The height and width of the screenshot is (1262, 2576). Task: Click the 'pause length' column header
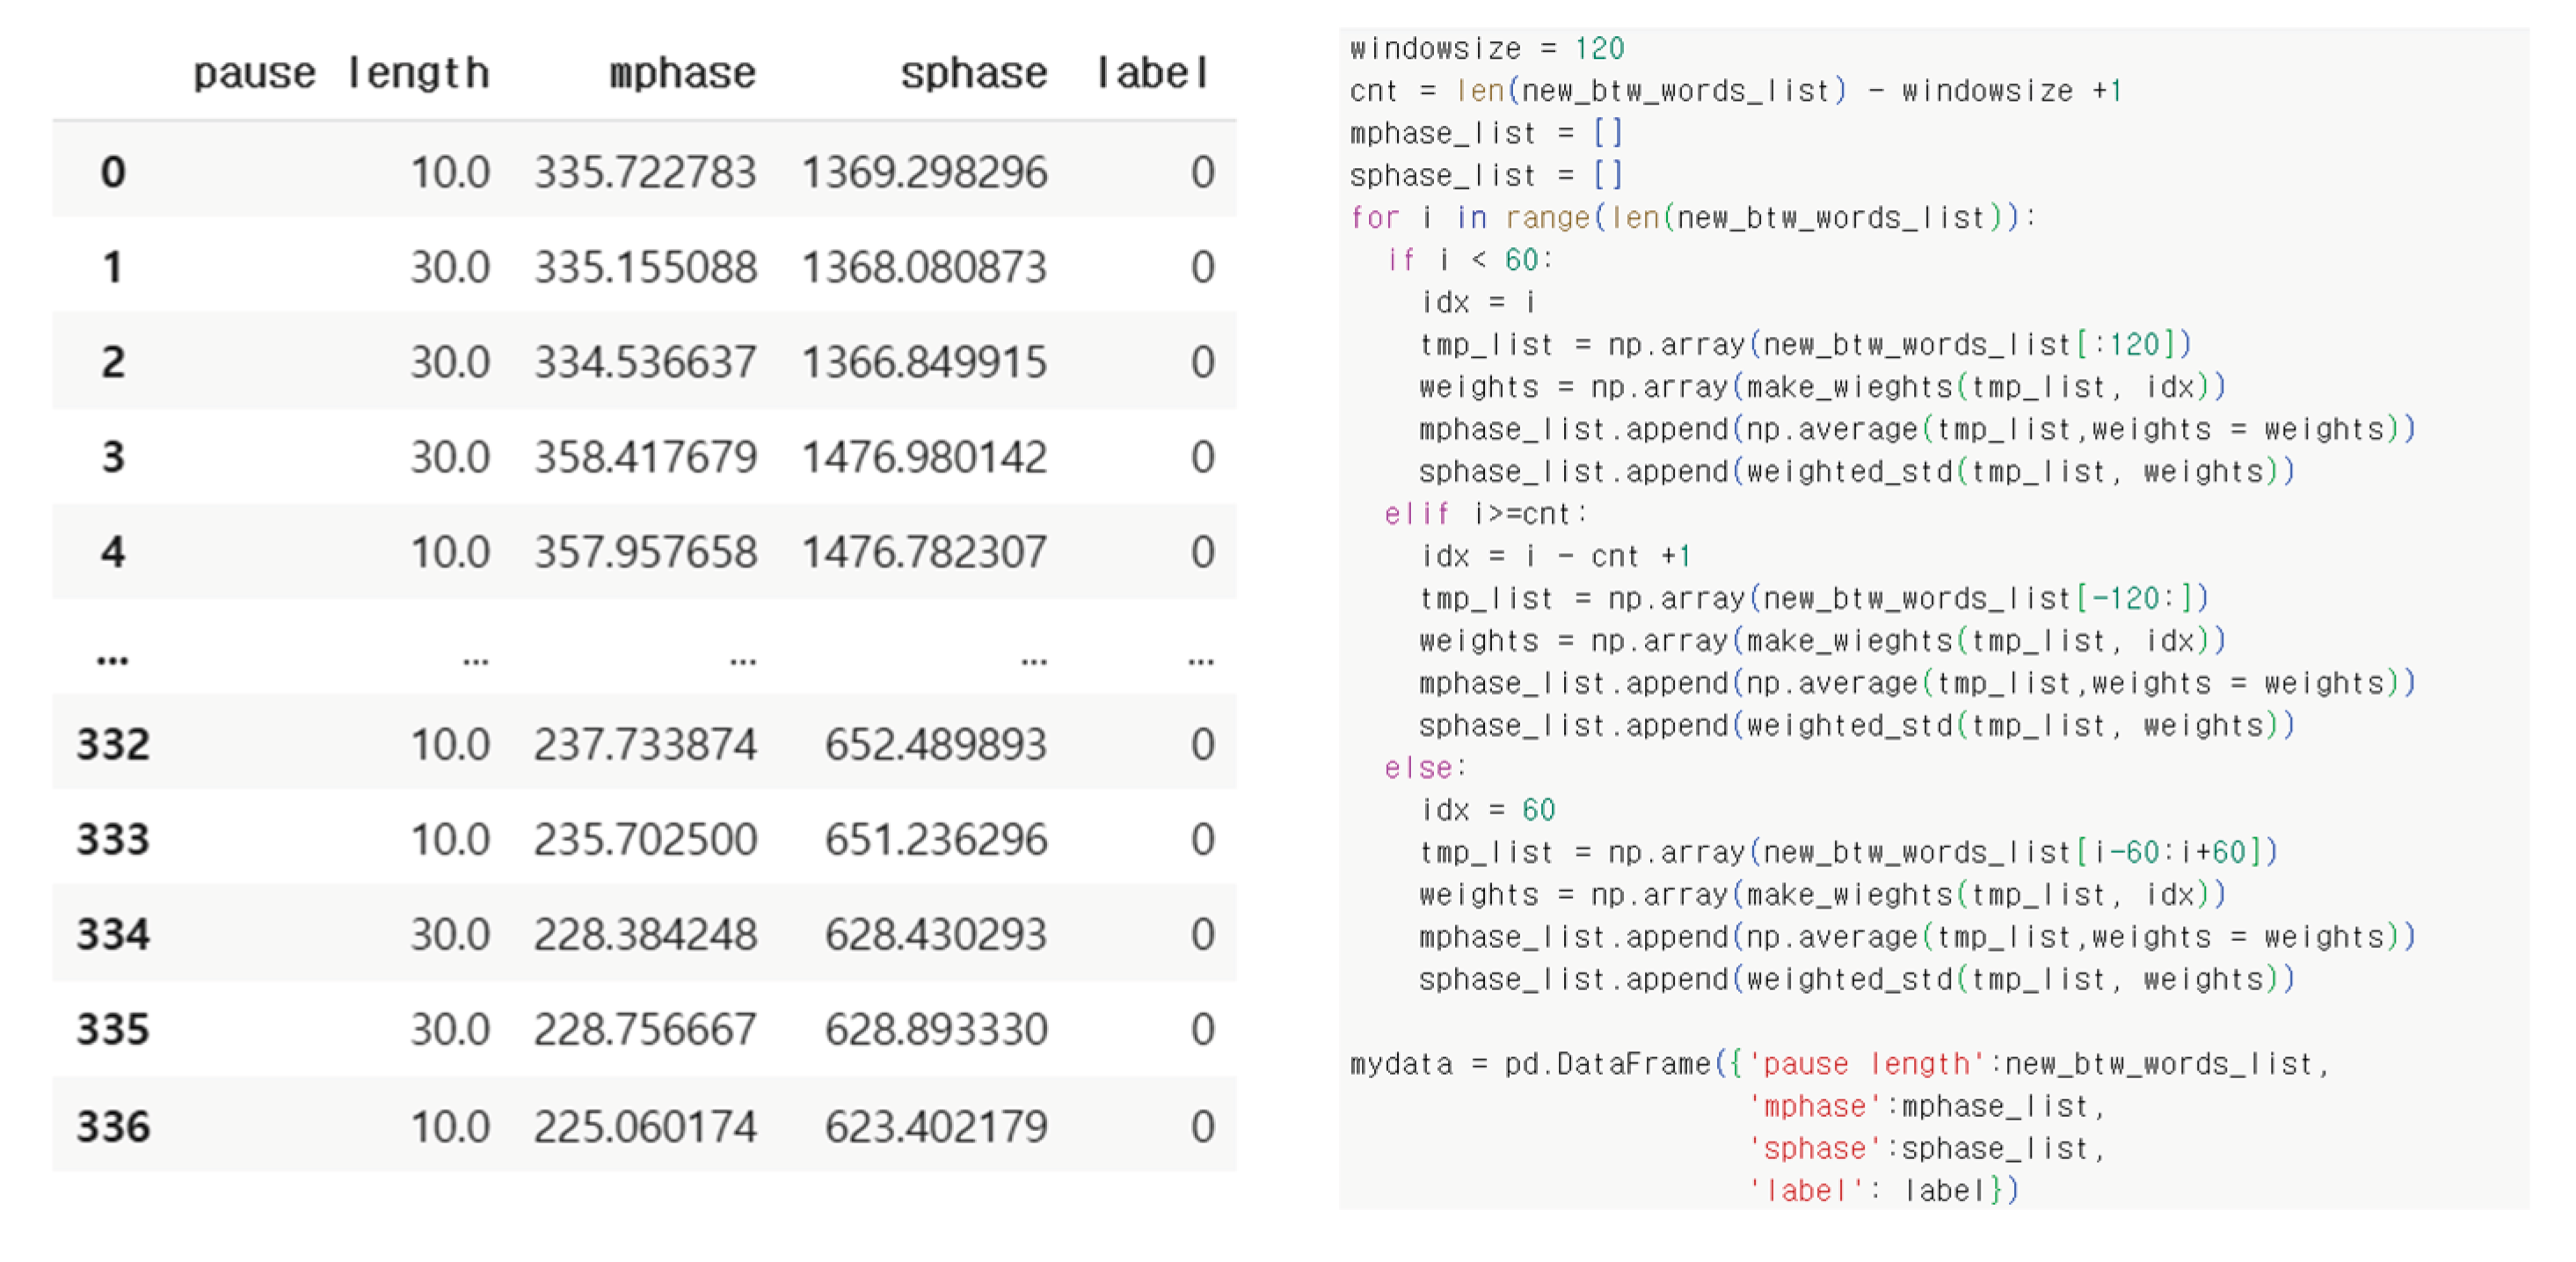(x=341, y=73)
